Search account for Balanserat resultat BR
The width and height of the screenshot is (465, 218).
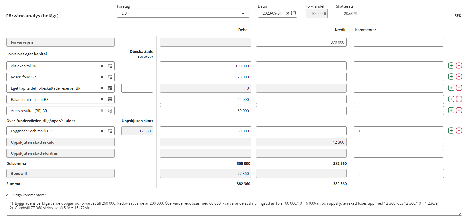point(110,100)
